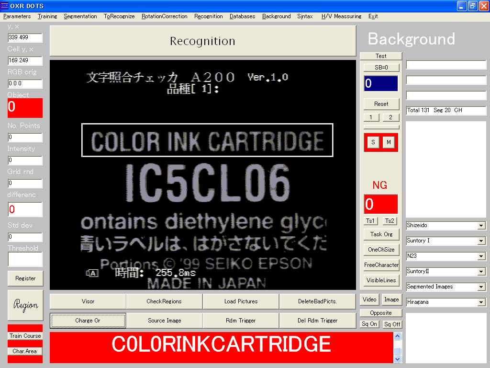Screen dimensions: 490x368
Task: Expand the N23 dropdown
Action: [x=481, y=256]
